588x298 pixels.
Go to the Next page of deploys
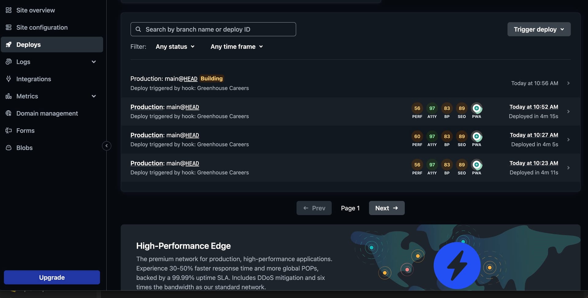pyautogui.click(x=386, y=208)
